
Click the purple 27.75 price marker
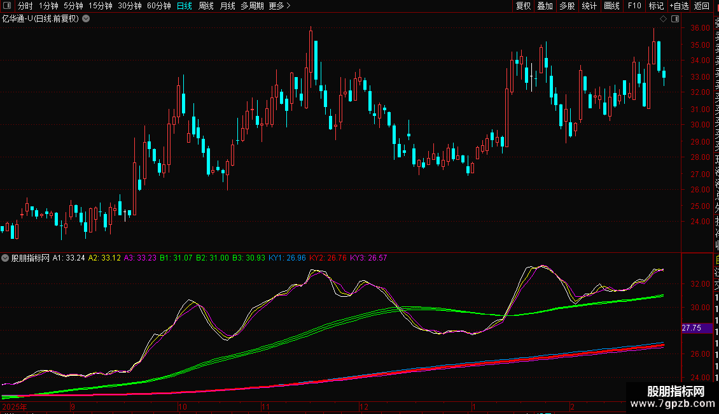691,328
